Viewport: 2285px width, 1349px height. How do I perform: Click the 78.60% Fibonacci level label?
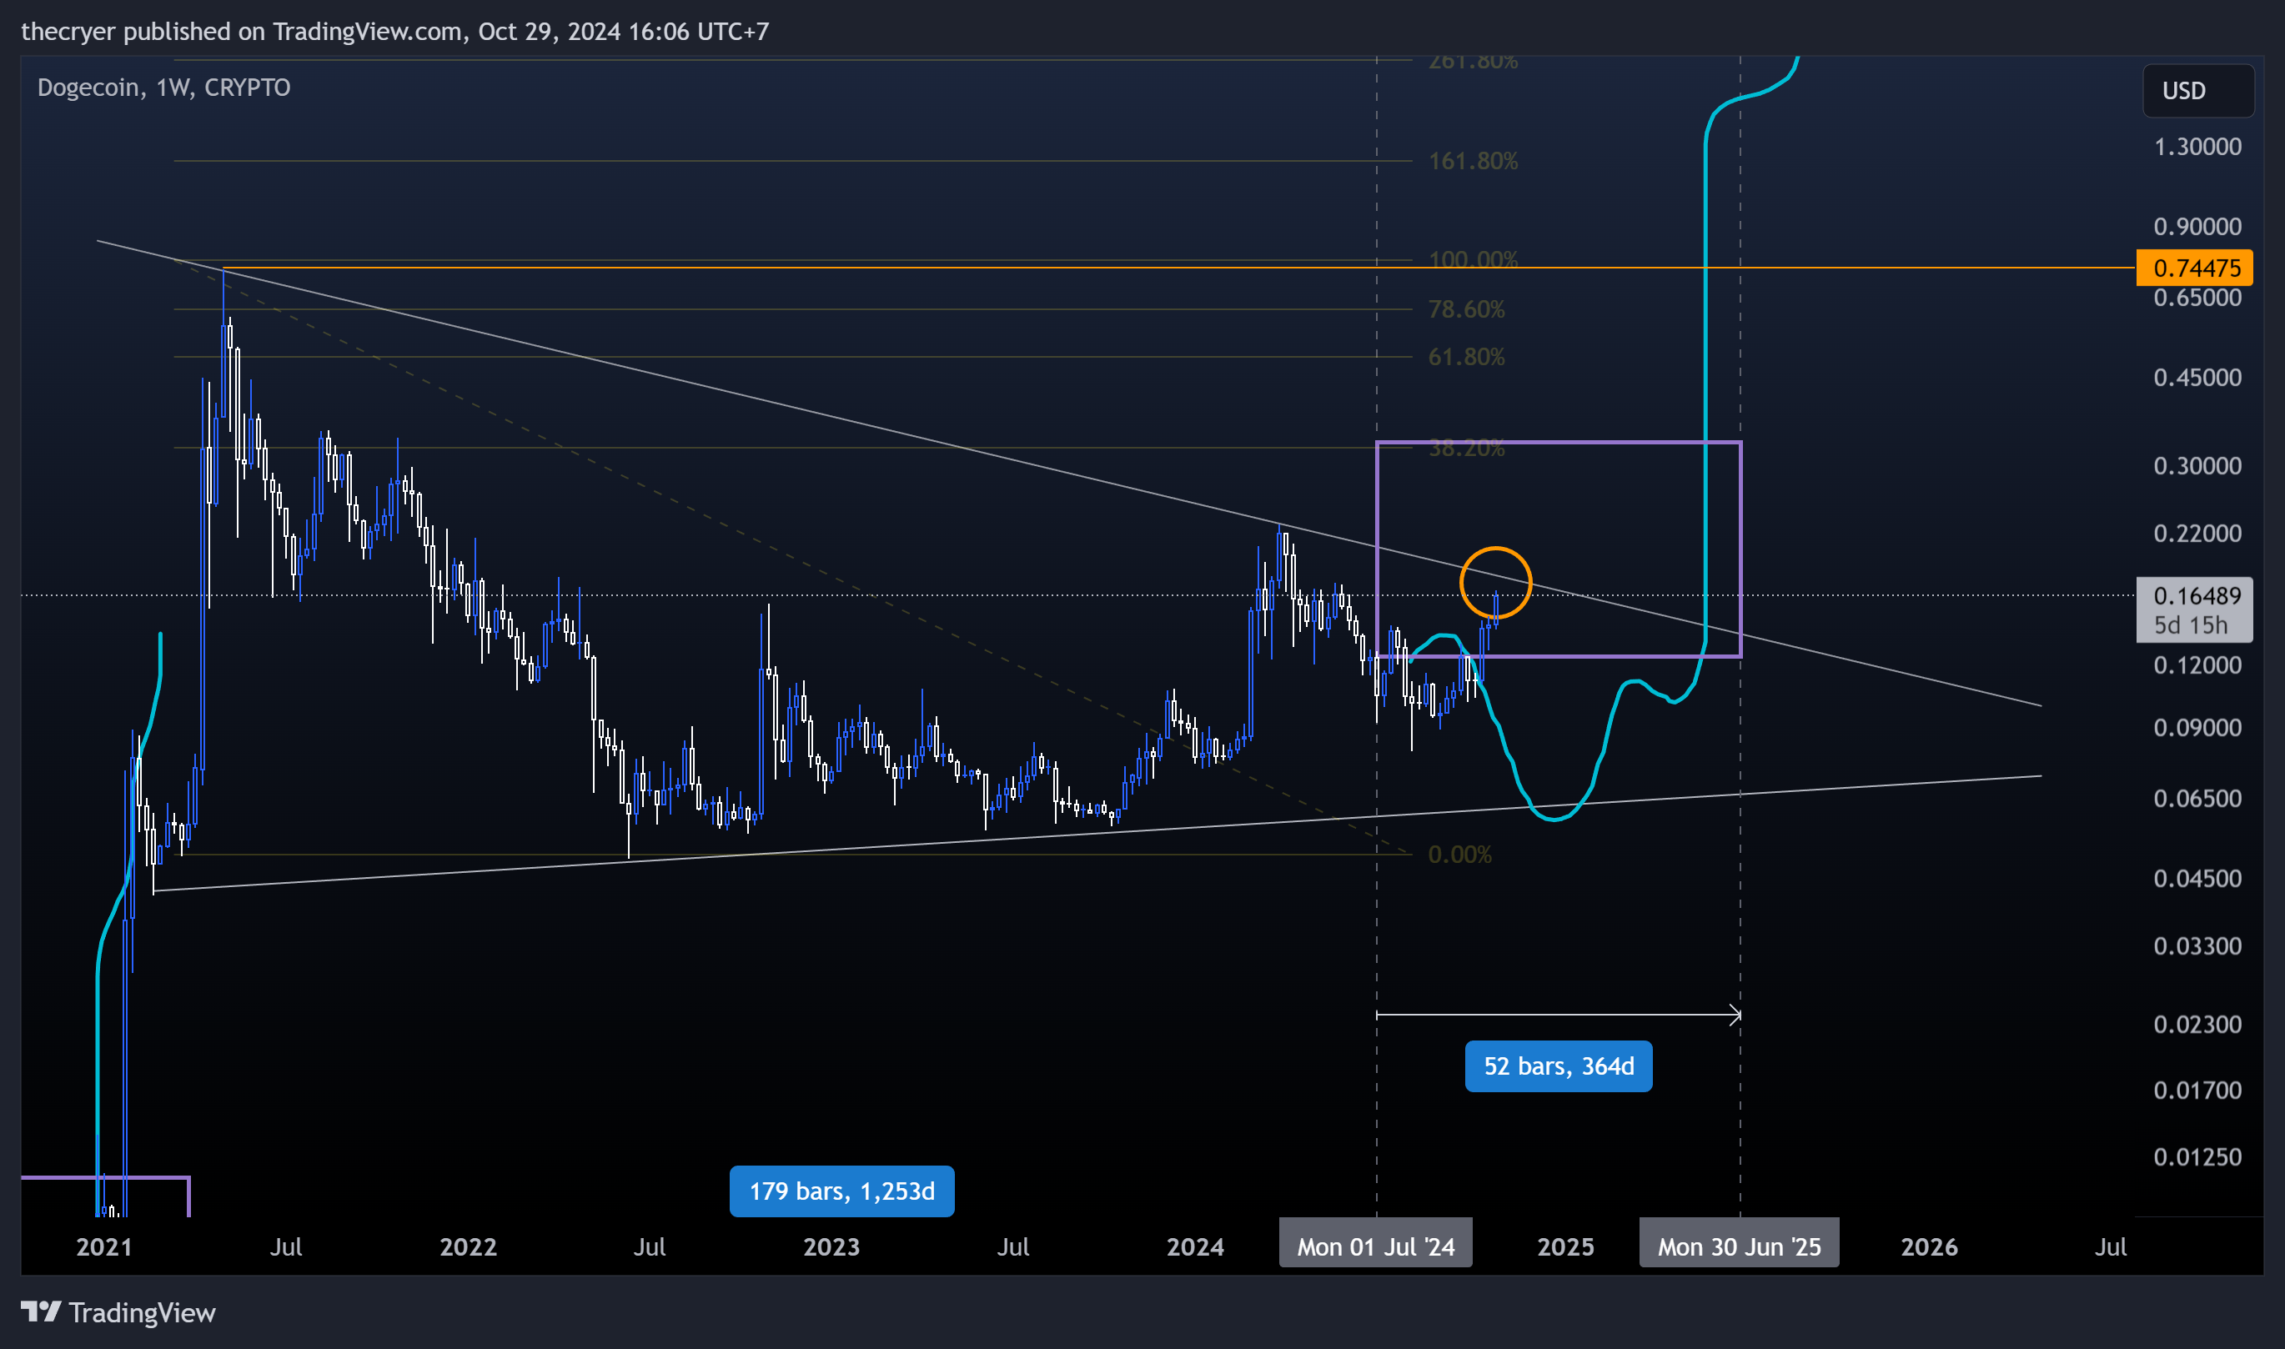(1466, 309)
